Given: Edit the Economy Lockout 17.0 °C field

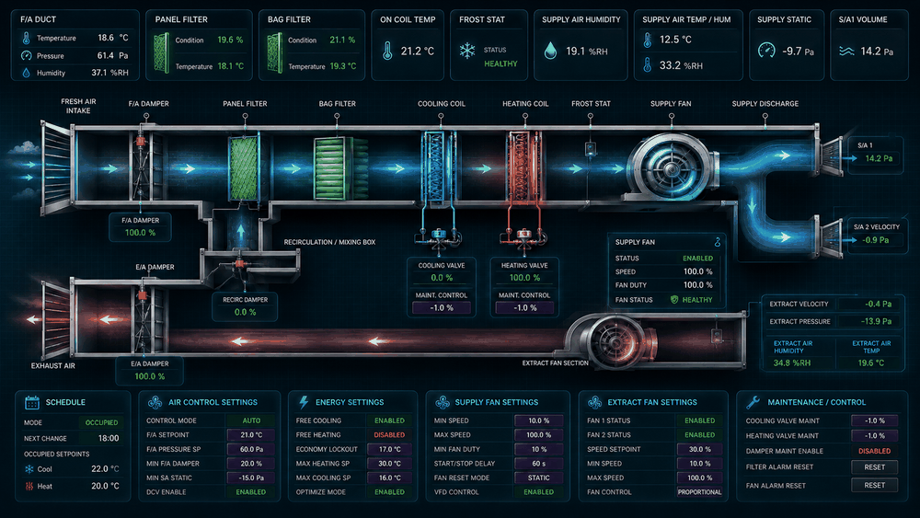Looking at the screenshot, I should [389, 449].
